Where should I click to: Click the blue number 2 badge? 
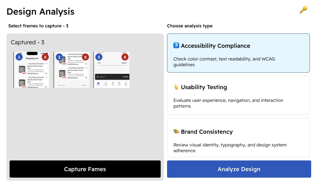coord(59,57)
